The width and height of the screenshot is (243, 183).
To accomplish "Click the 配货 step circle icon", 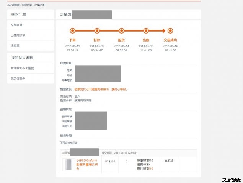I will pyautogui.click(x=121, y=30).
